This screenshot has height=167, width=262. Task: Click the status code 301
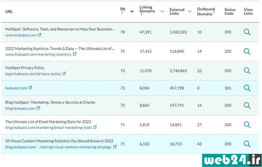(228, 88)
